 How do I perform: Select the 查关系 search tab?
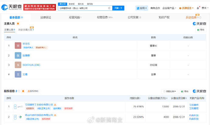pos(81,4)
